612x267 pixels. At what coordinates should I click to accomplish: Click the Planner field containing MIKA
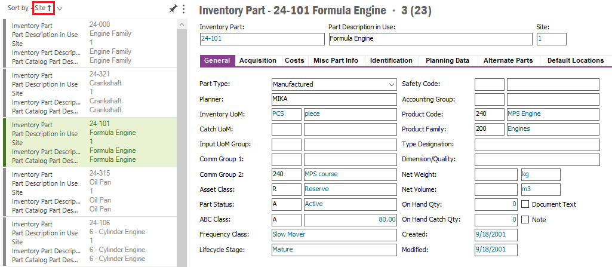coord(334,99)
